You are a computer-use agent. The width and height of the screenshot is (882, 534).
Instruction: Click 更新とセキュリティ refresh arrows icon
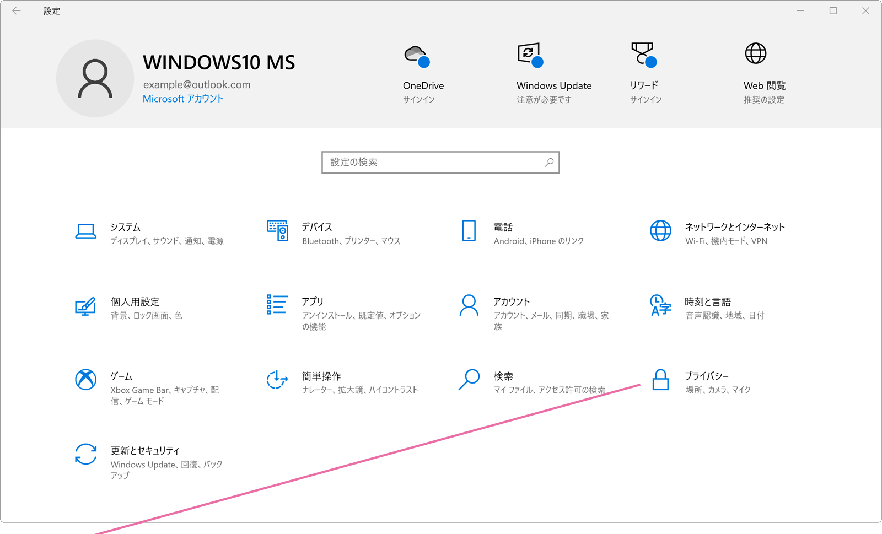tap(86, 454)
